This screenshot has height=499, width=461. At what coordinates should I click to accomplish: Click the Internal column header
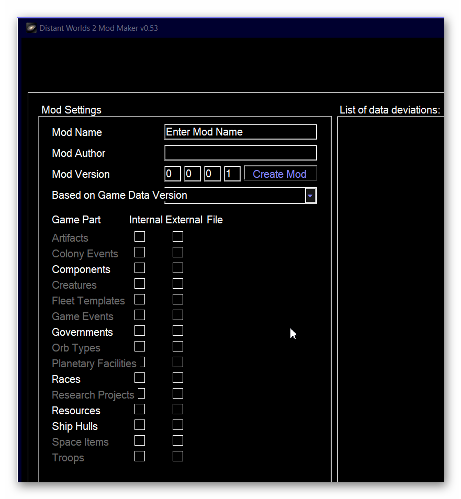pyautogui.click(x=146, y=220)
